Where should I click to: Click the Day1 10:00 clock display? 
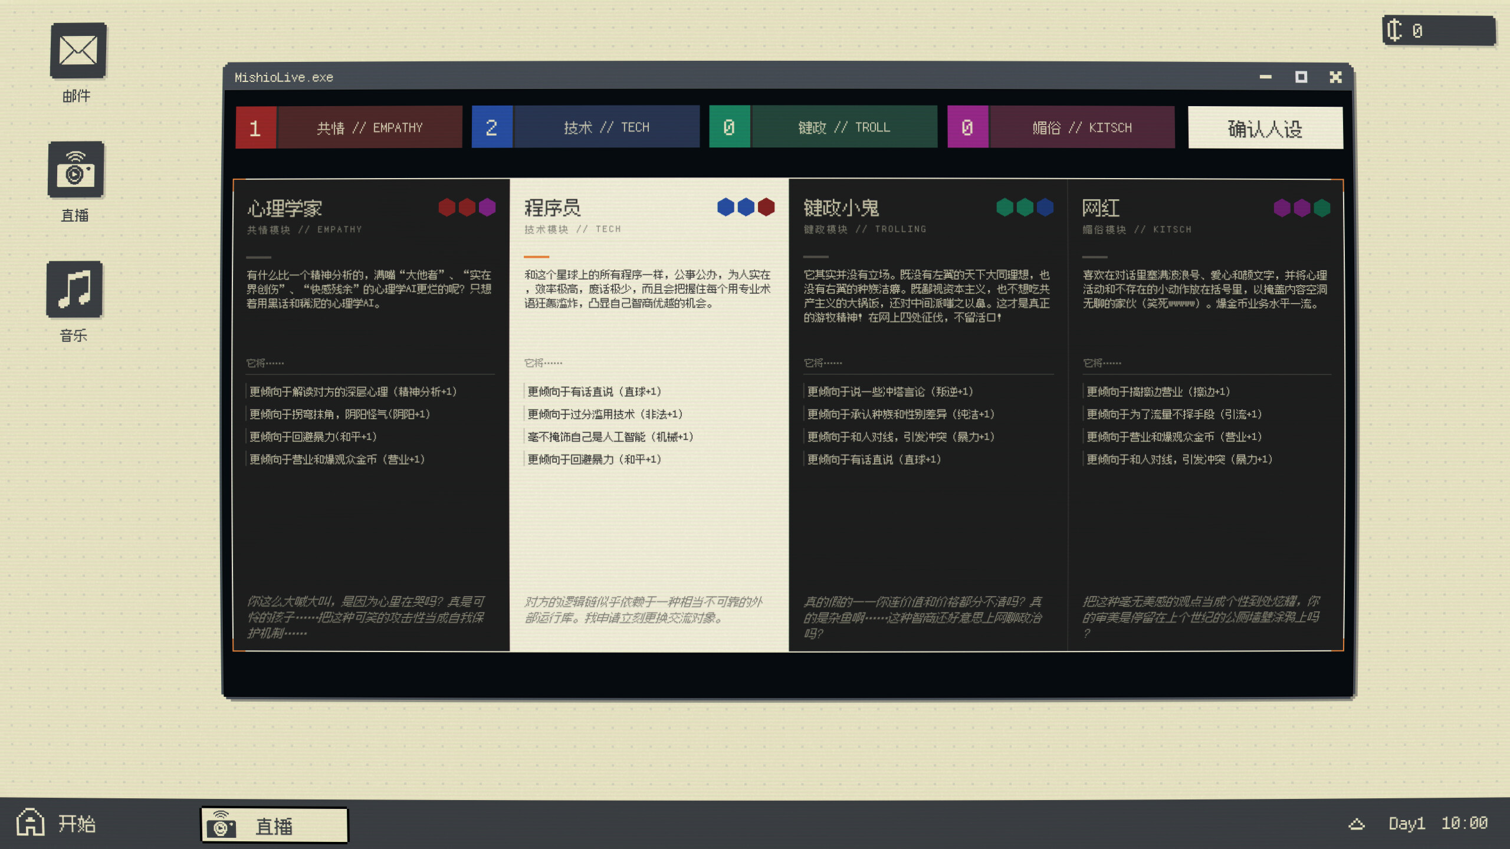[1439, 824]
